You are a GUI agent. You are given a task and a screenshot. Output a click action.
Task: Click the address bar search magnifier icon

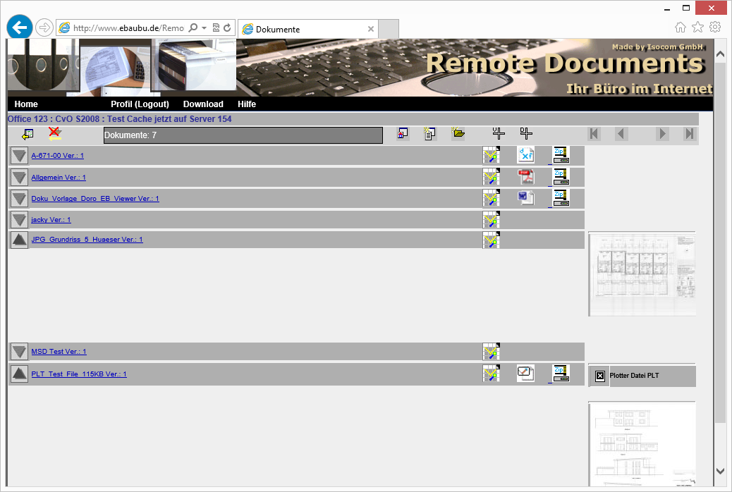coord(193,27)
